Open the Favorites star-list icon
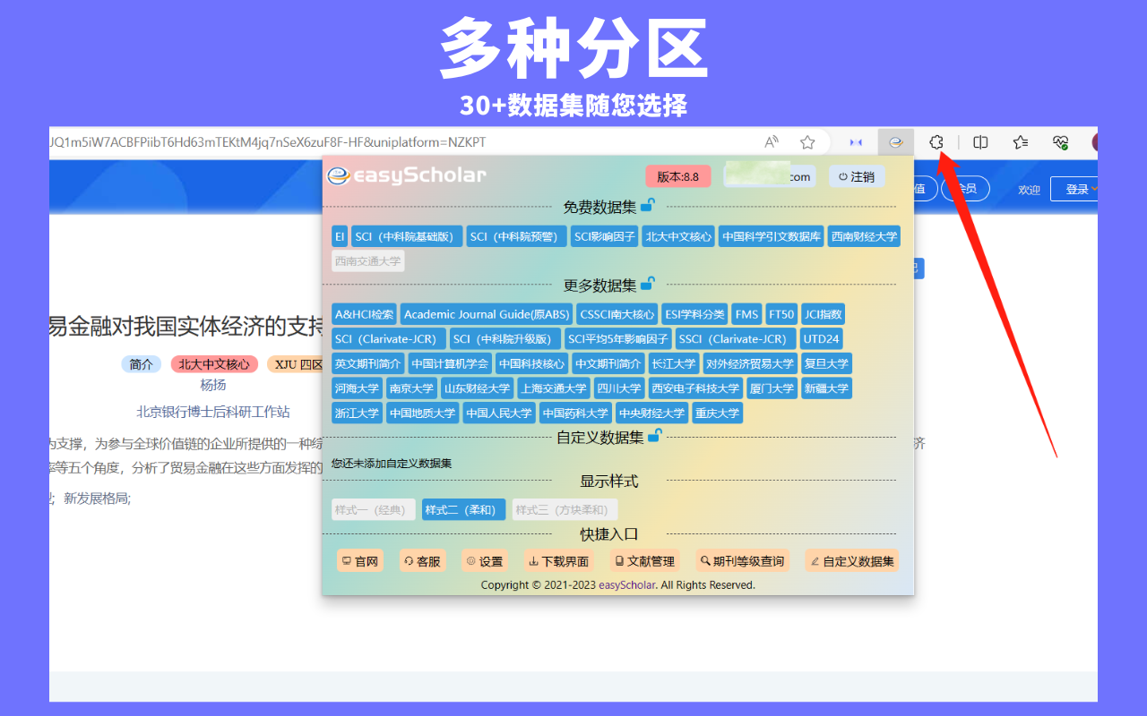This screenshot has width=1147, height=716. coord(1019,141)
